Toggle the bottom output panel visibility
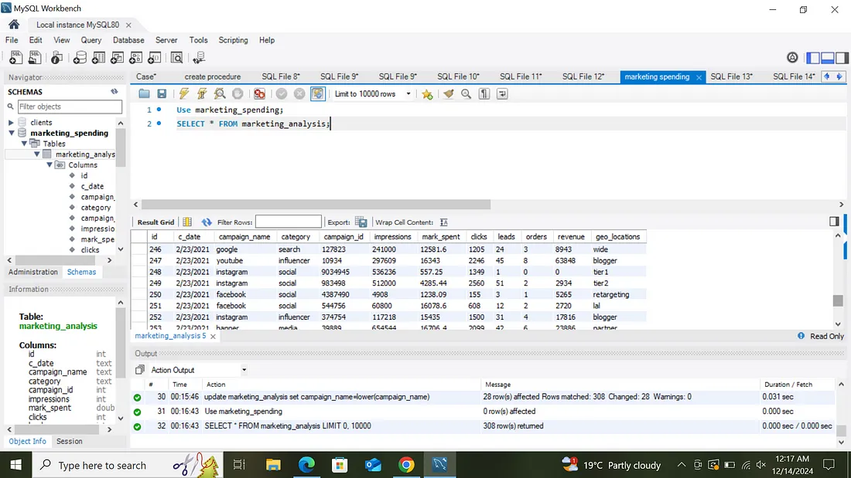The height and width of the screenshot is (478, 851). point(827,57)
